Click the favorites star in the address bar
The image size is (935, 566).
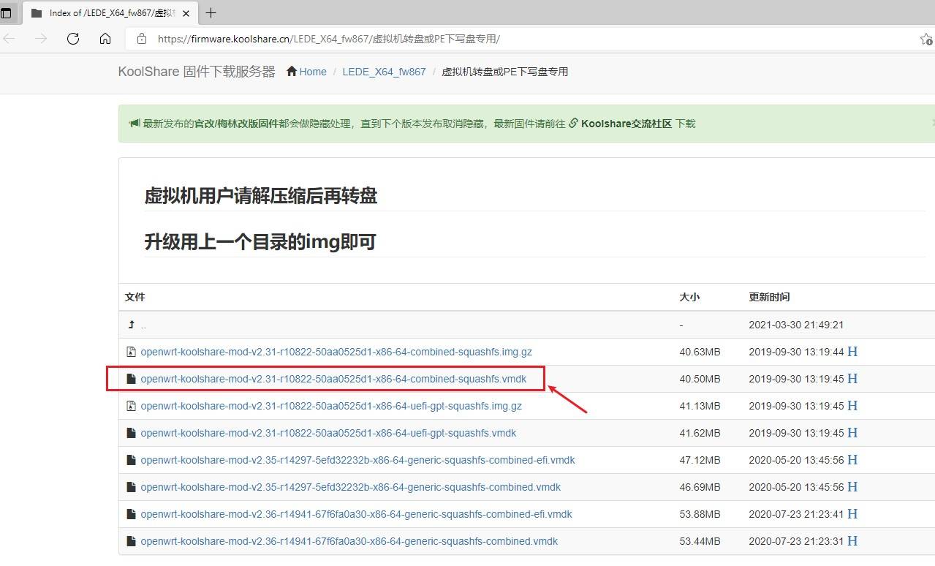coord(927,39)
